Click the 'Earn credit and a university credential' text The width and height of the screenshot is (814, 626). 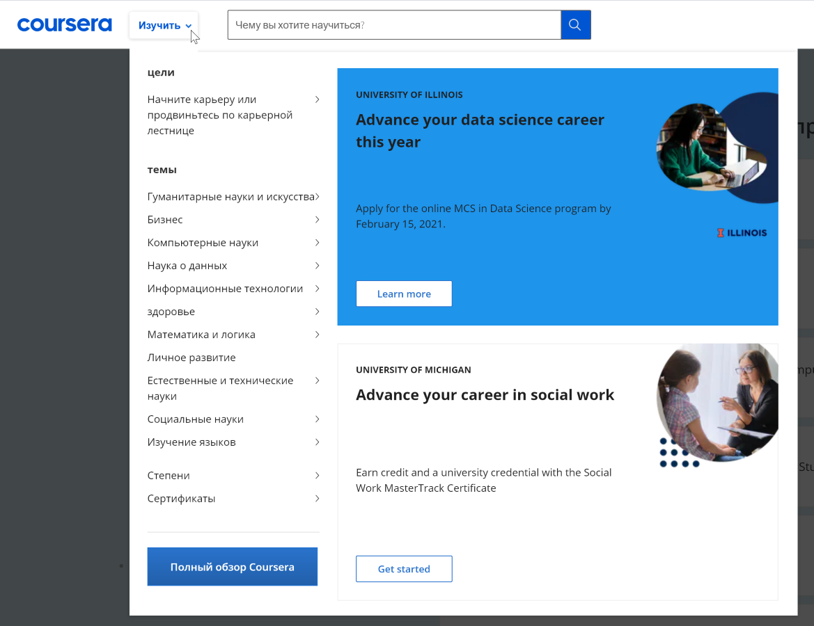click(x=484, y=480)
